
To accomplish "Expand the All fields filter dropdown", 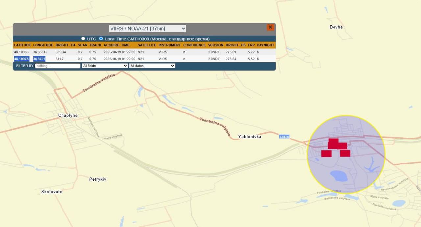I will pos(105,66).
